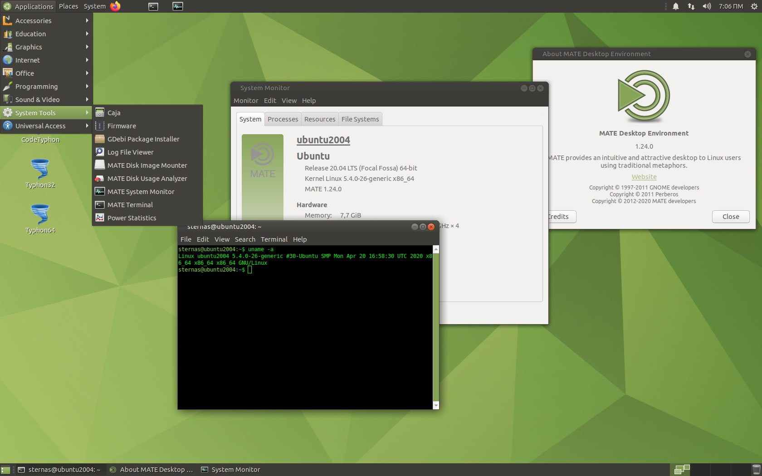Switch to Resources tab
The width and height of the screenshot is (762, 476).
coord(320,119)
